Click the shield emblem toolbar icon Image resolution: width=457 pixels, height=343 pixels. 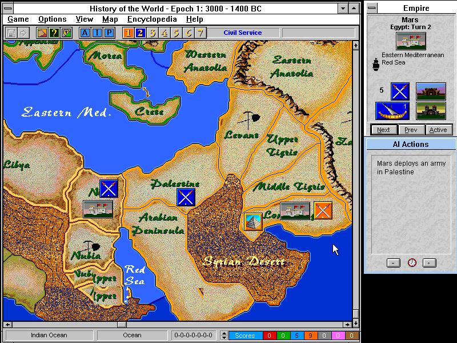click(x=66, y=33)
